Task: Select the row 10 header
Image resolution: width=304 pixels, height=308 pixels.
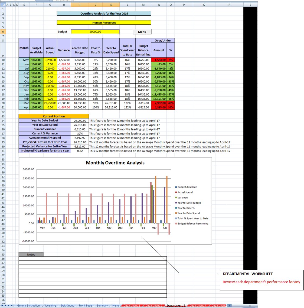Action: tap(3, 60)
